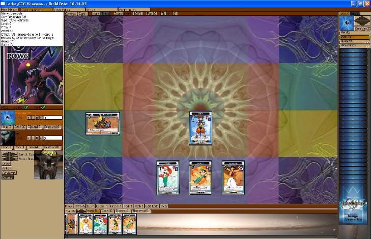Viewport: 371px width, 239px height.
Task: Select the Sora card in the table center
Action: 201,128
